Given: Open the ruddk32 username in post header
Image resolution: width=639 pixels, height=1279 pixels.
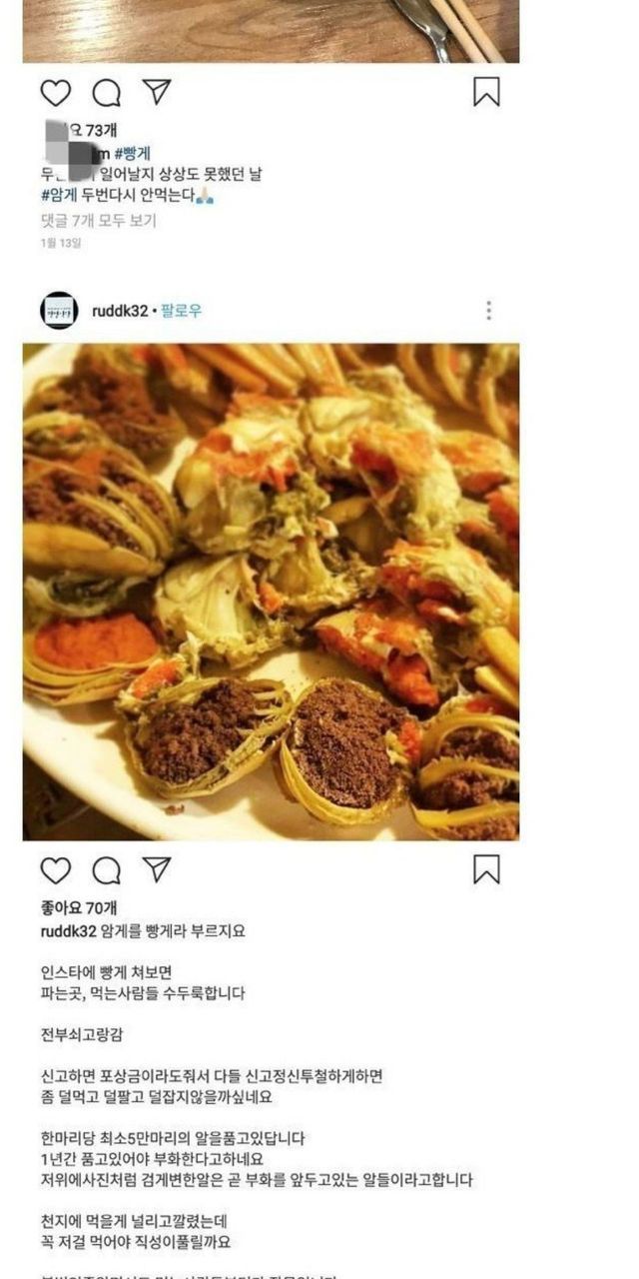Looking at the screenshot, I should pos(119,311).
